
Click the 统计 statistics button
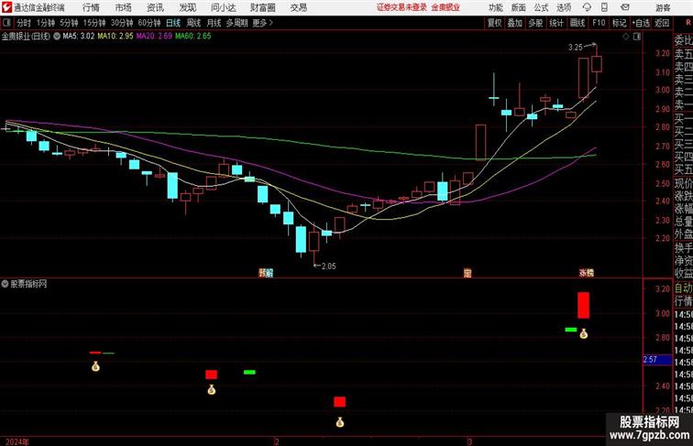coord(556,23)
